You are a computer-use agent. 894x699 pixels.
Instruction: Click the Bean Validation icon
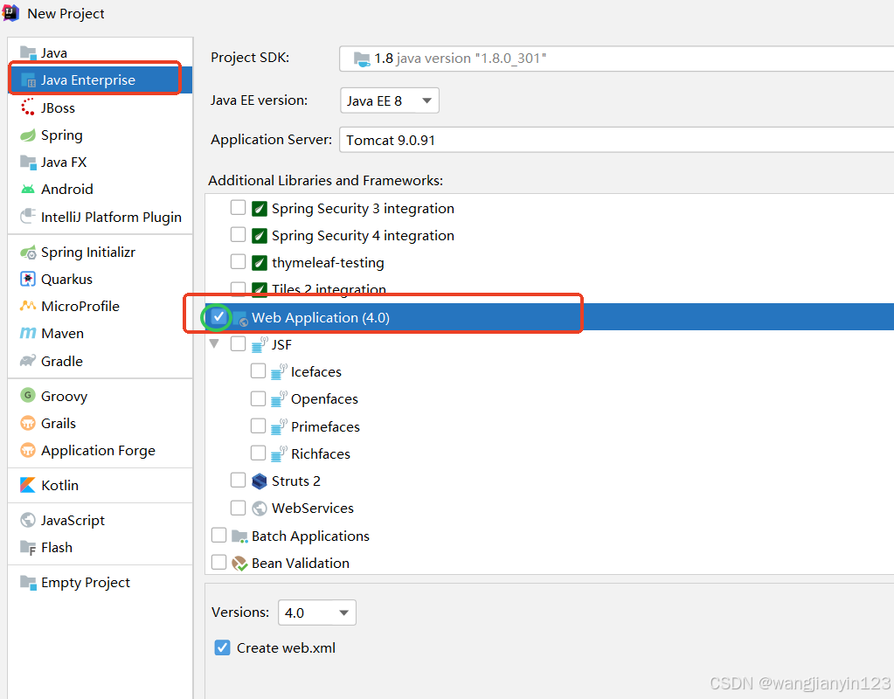point(239,564)
